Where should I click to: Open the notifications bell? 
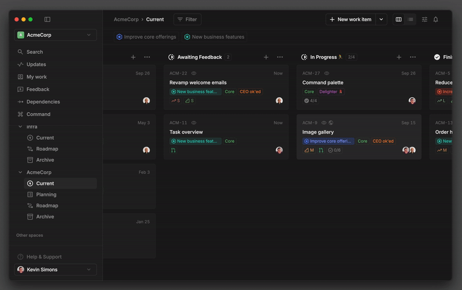435,20
